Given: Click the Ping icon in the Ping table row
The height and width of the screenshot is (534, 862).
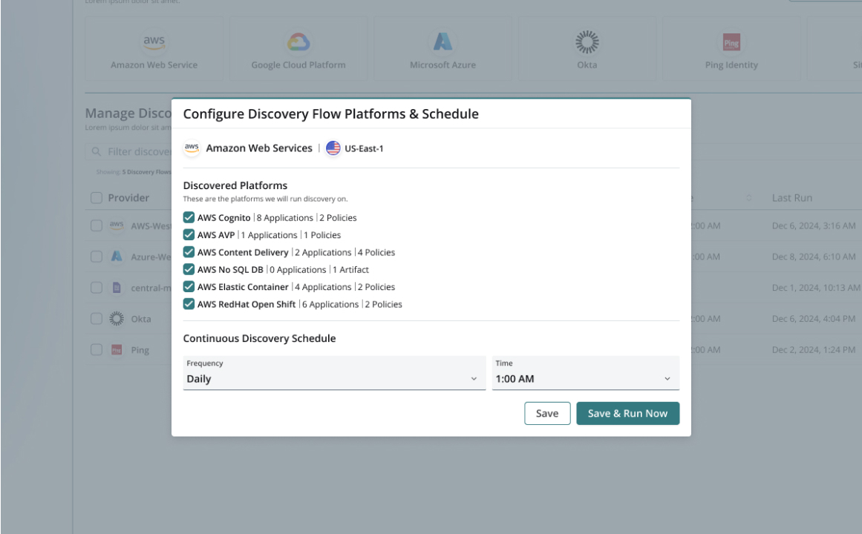Looking at the screenshot, I should tap(117, 350).
